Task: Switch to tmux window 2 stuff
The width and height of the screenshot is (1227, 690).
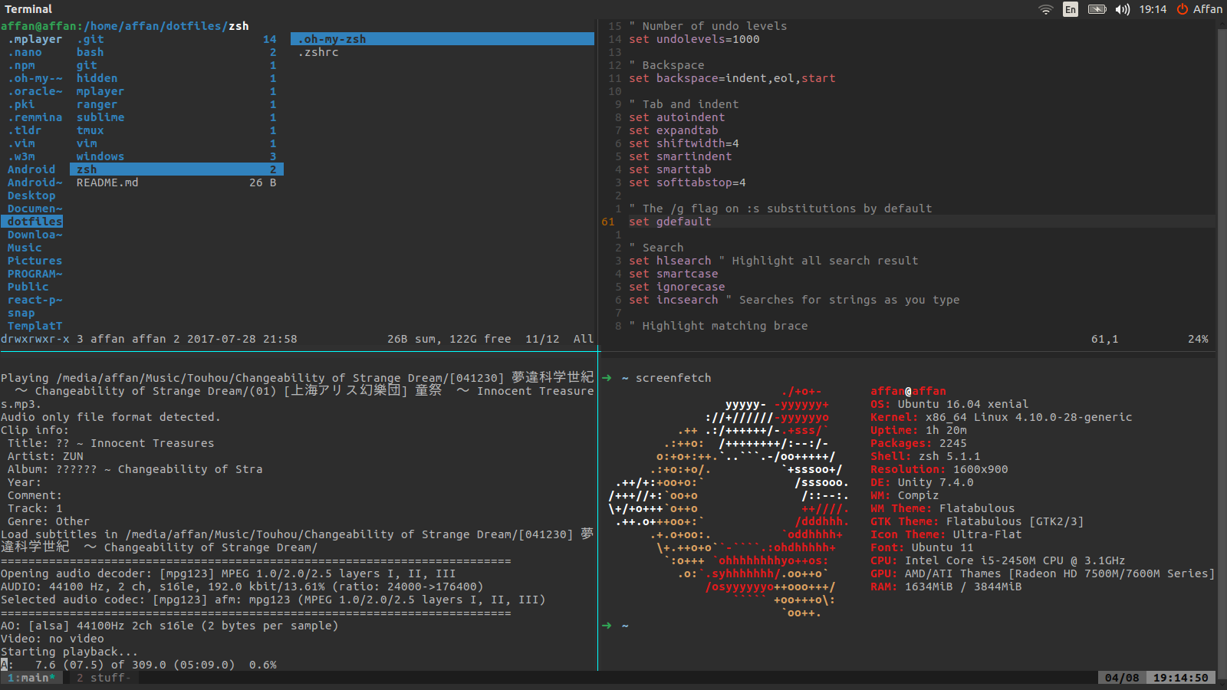Action: click(x=104, y=678)
